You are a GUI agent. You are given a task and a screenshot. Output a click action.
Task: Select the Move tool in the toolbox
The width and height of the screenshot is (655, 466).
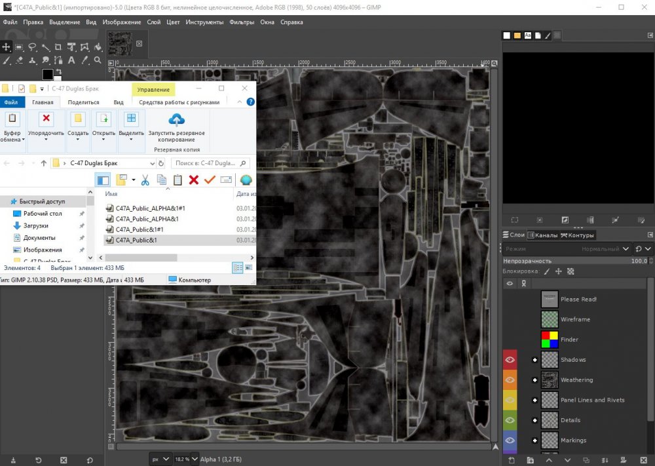7,47
